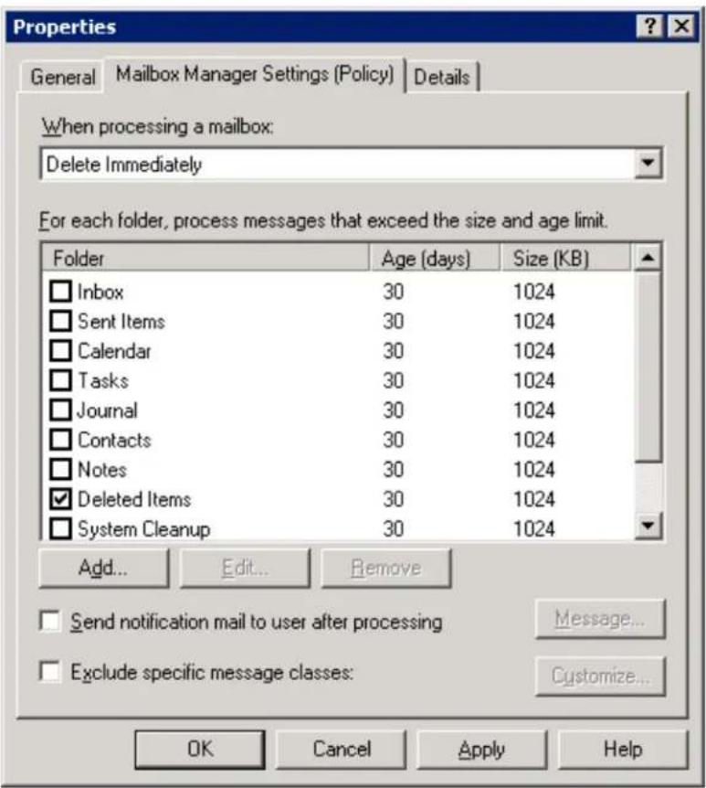Enable the Journal folder checkbox

(61, 410)
